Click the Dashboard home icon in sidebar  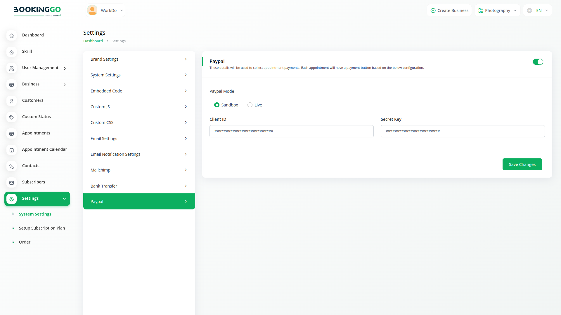tap(11, 36)
